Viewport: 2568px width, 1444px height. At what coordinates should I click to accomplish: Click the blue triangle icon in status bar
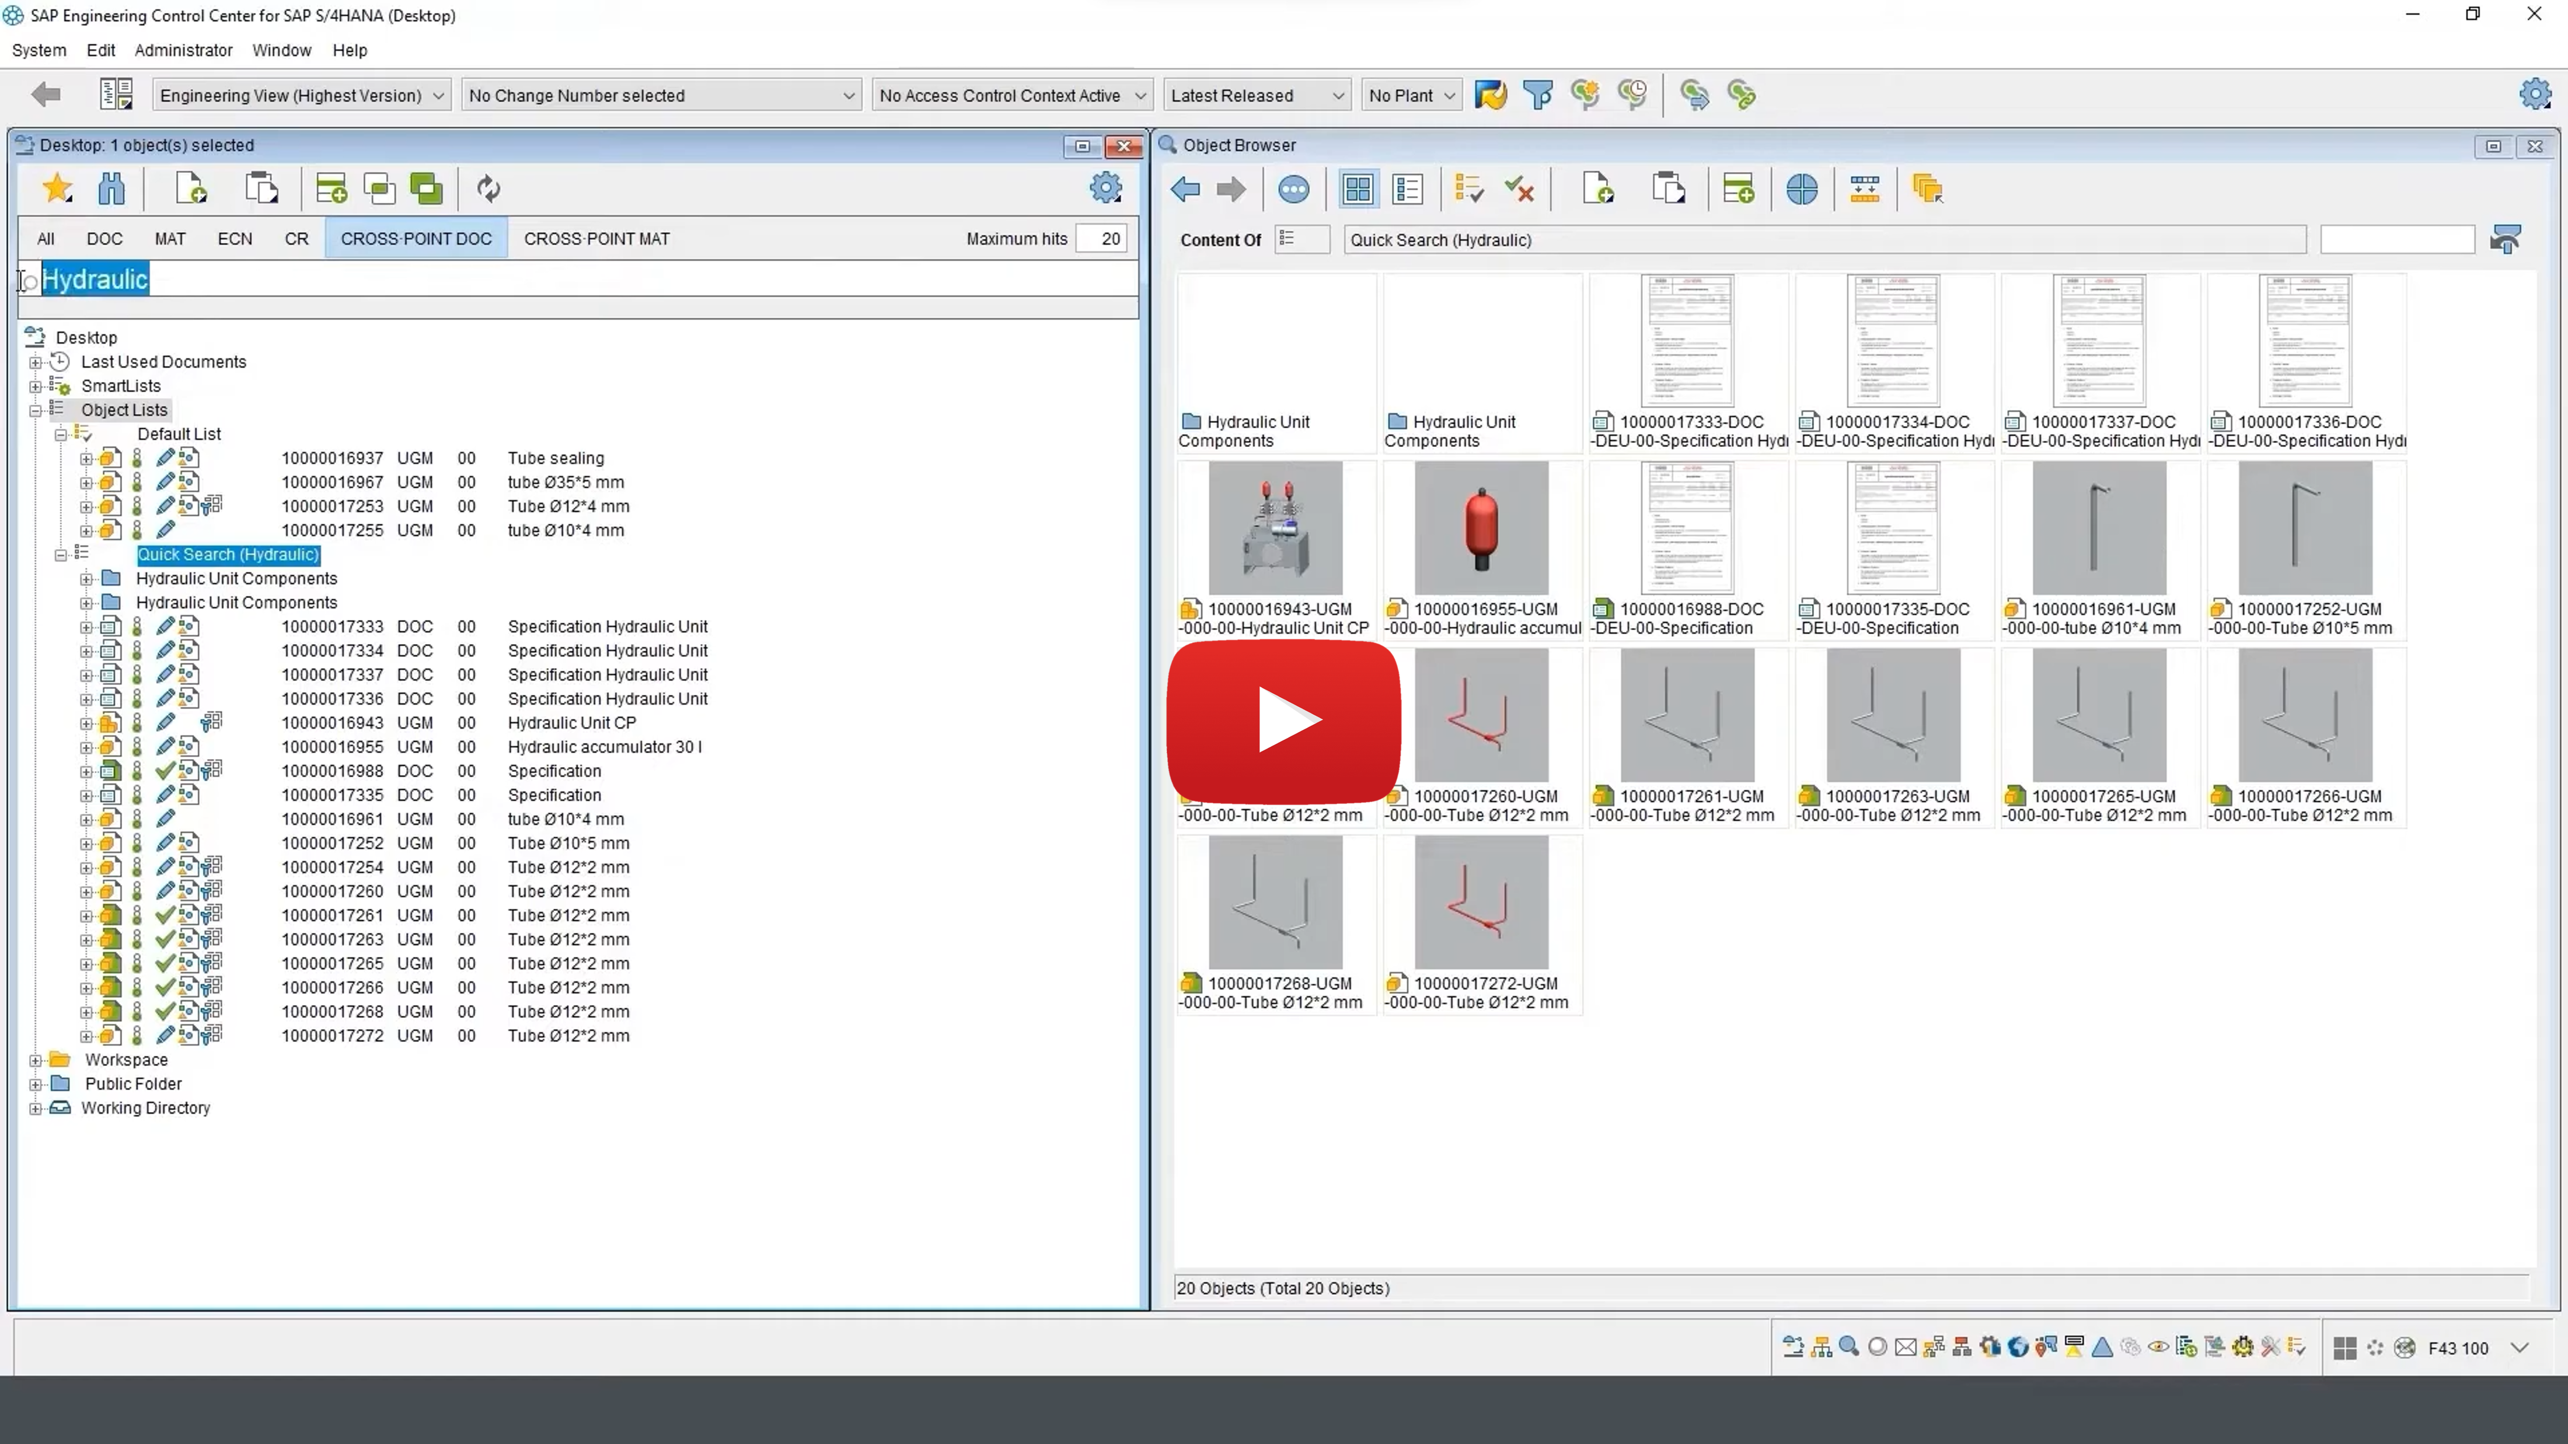[2102, 1347]
